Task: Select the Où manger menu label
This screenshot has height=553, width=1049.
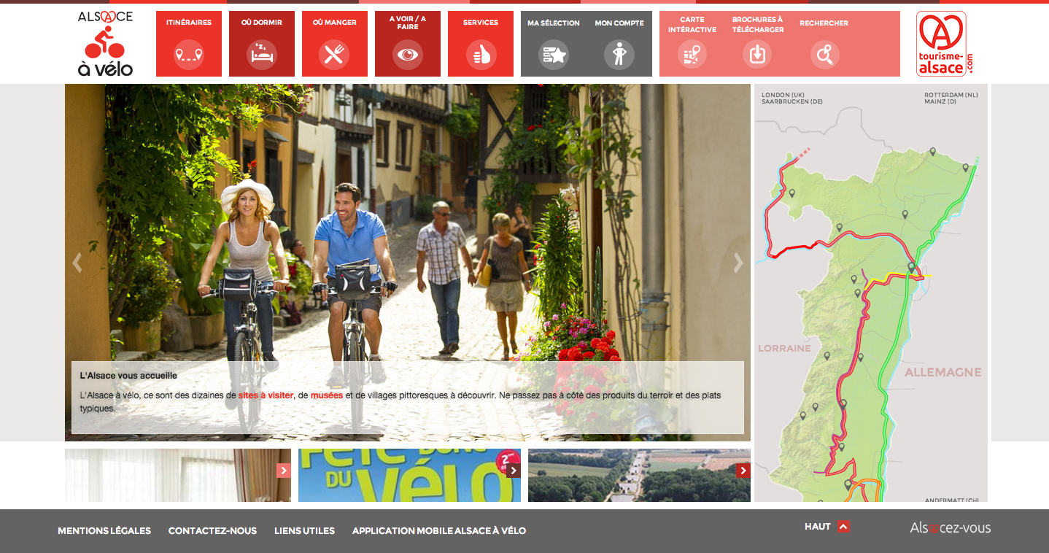Action: [335, 23]
